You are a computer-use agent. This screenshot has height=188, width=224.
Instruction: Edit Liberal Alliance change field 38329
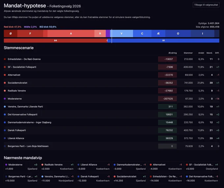click(167, 138)
